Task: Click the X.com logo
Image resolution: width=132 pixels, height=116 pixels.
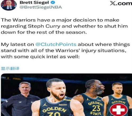Action: [121, 3]
